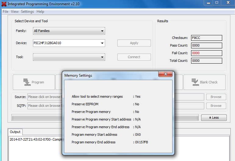Click 'Program memory End address' row
The image size is (235, 161).
click(x=110, y=142)
